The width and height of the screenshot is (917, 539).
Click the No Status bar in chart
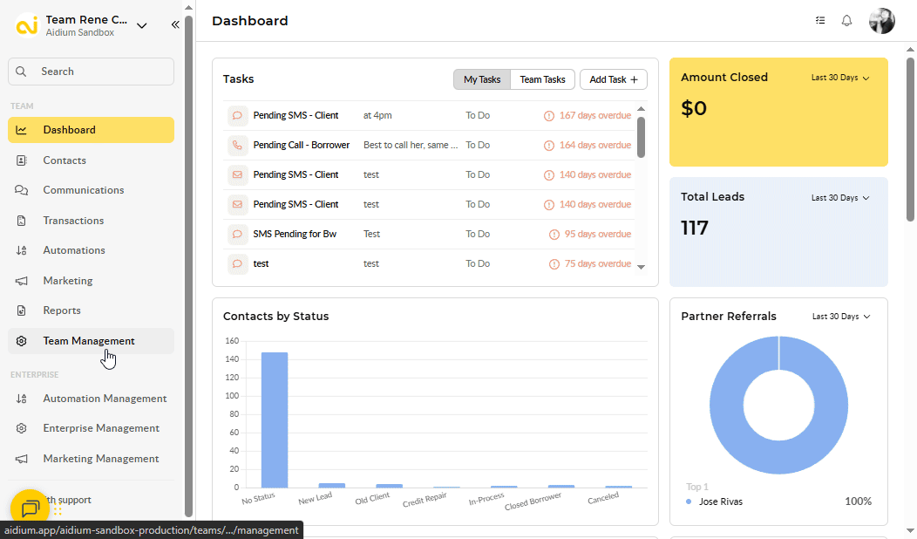point(275,420)
